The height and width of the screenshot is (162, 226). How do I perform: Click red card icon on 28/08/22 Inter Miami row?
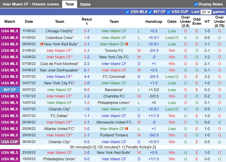click(x=127, y=44)
